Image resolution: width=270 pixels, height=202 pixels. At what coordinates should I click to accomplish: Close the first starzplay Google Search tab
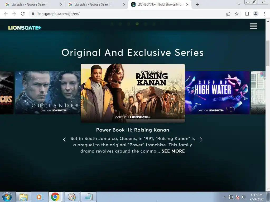coord(61,4)
